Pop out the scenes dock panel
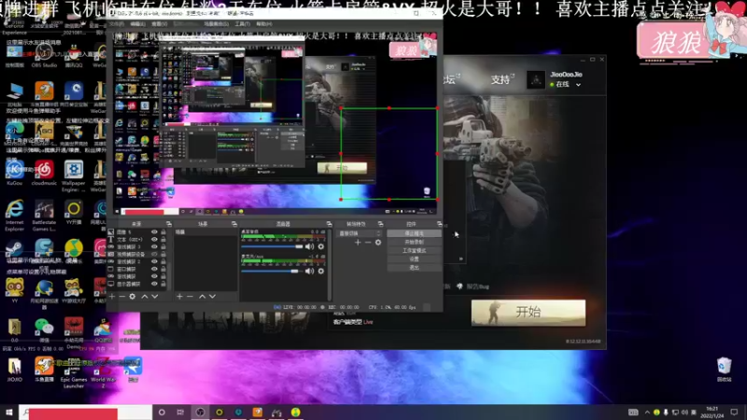 coord(234,224)
